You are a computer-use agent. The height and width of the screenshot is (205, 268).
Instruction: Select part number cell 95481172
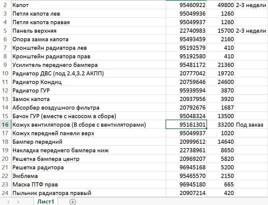tap(186, 65)
